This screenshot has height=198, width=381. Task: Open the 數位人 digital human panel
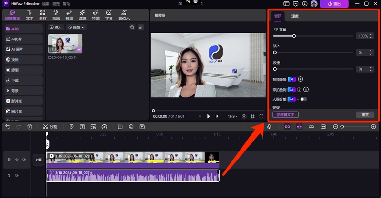[124, 15]
